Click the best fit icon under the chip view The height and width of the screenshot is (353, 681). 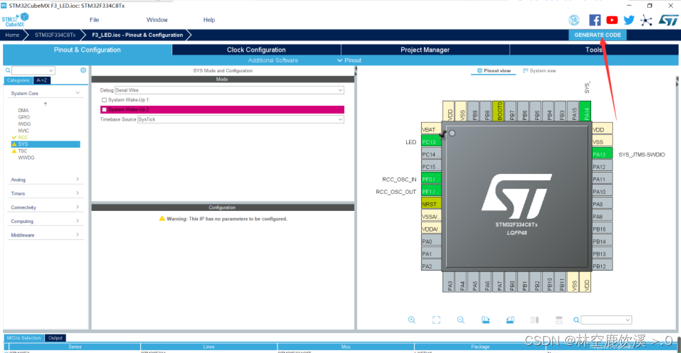click(x=436, y=319)
